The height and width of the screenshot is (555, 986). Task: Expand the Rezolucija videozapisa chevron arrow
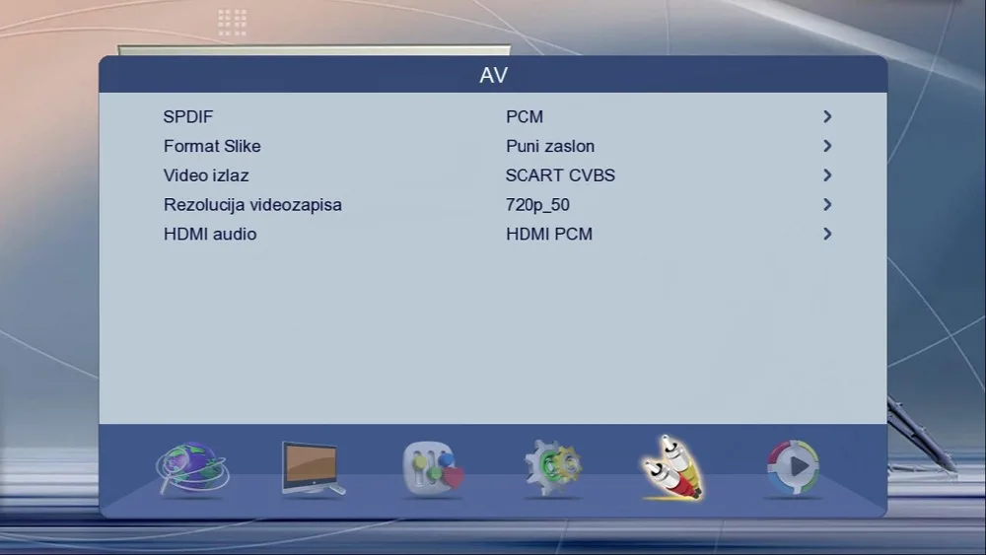(827, 205)
